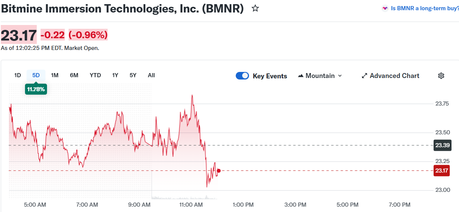Click the red current-price dot on chart
The image size is (459, 212).
219,171
